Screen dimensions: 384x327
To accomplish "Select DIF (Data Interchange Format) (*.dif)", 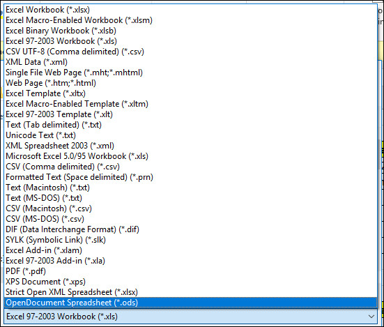I will click(x=190, y=229).
